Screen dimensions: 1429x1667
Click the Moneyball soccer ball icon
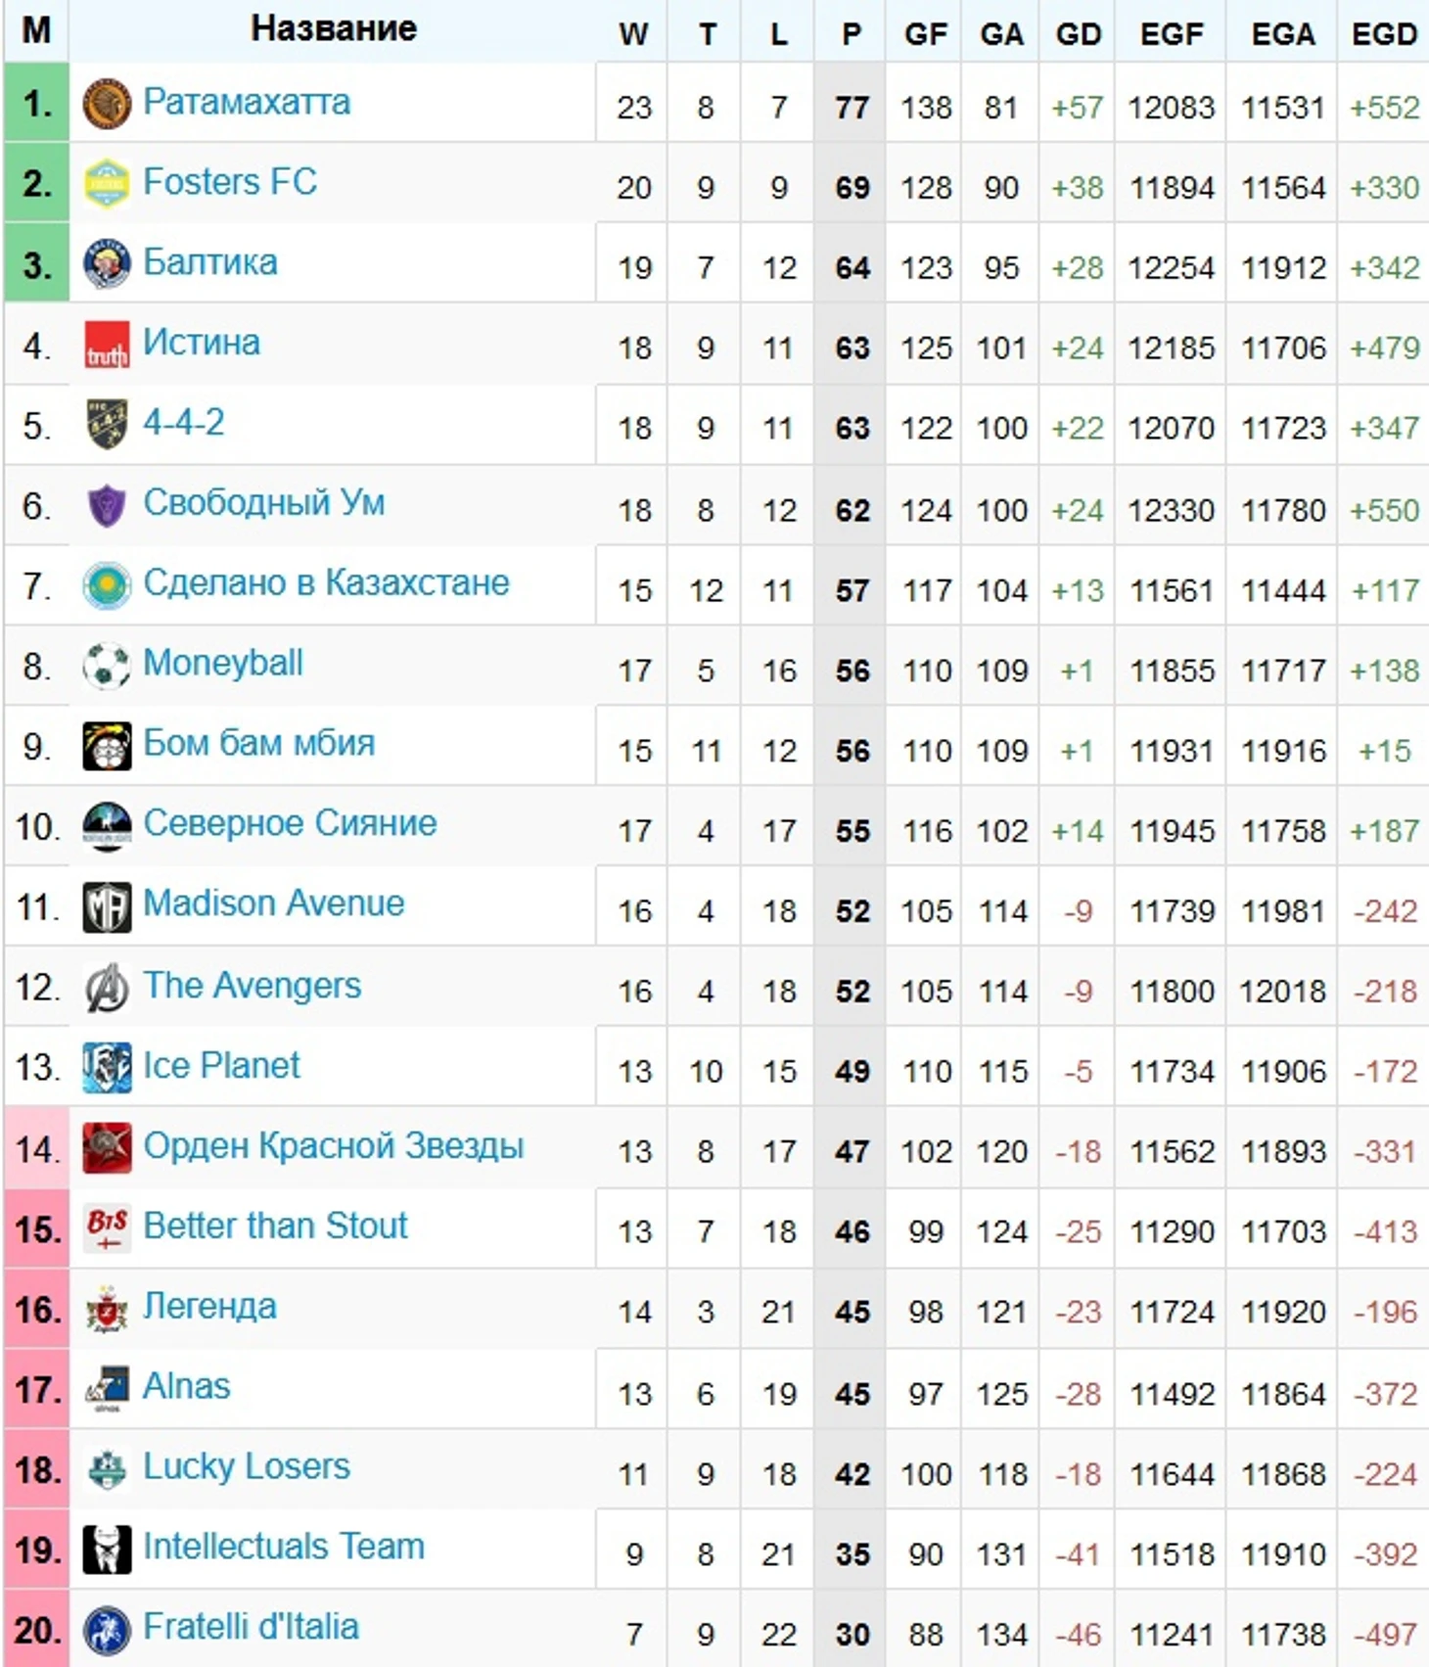click(x=107, y=666)
